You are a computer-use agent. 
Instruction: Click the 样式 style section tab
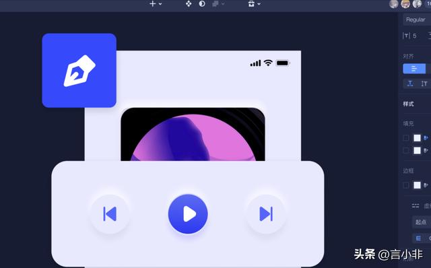coord(409,104)
